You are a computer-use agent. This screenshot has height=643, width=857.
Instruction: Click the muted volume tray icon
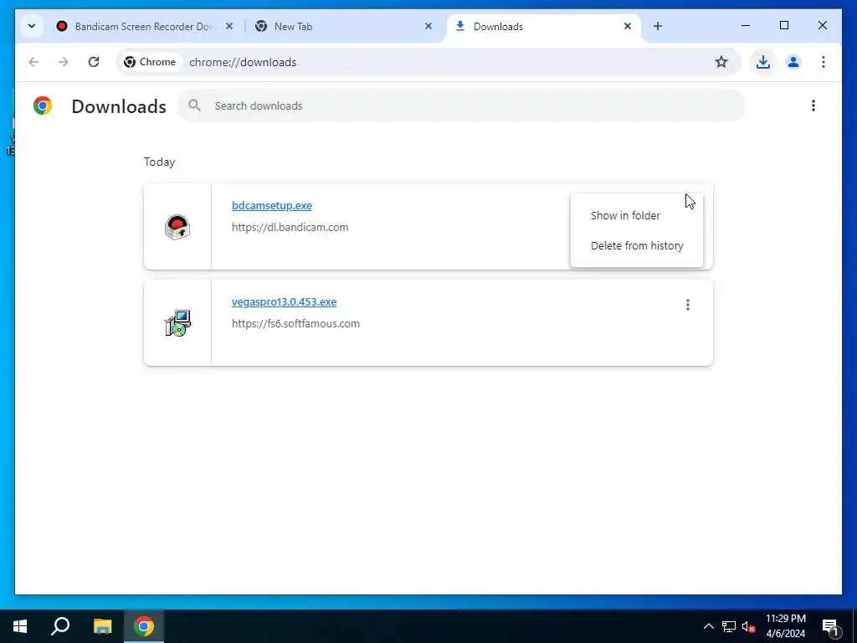click(748, 626)
